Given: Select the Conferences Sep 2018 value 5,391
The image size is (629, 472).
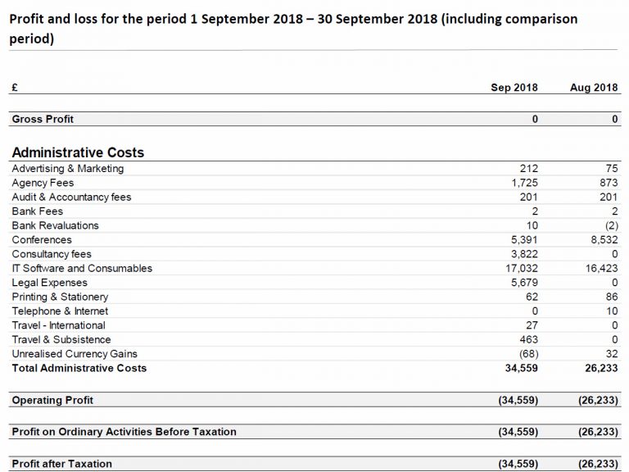Looking at the screenshot, I should [x=524, y=240].
